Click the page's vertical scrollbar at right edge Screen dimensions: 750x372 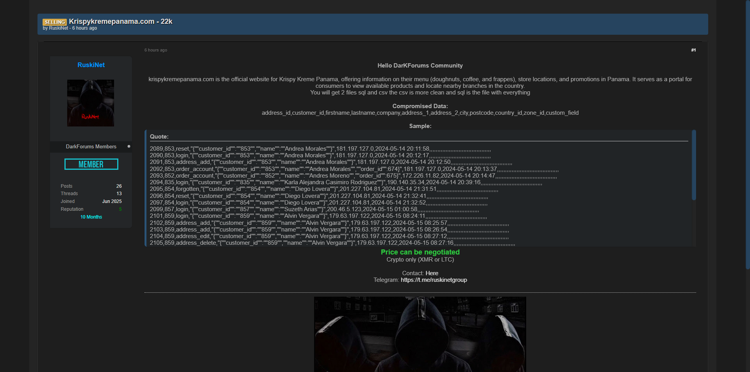[x=747, y=133]
